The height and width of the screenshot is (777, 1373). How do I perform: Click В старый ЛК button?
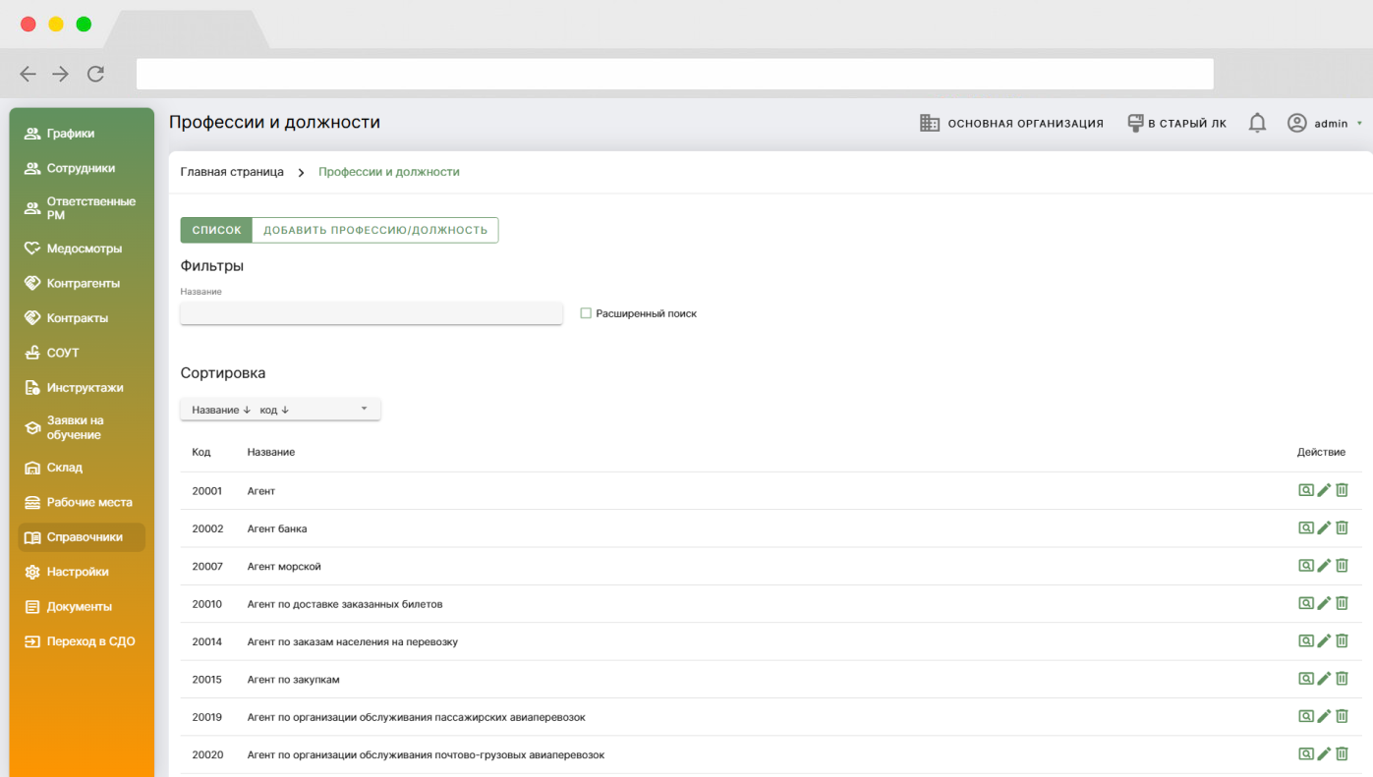[x=1176, y=123]
